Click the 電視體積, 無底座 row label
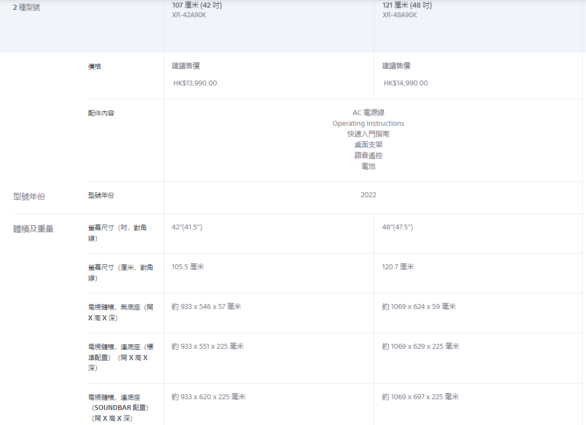This screenshot has width=586, height=425. (121, 312)
